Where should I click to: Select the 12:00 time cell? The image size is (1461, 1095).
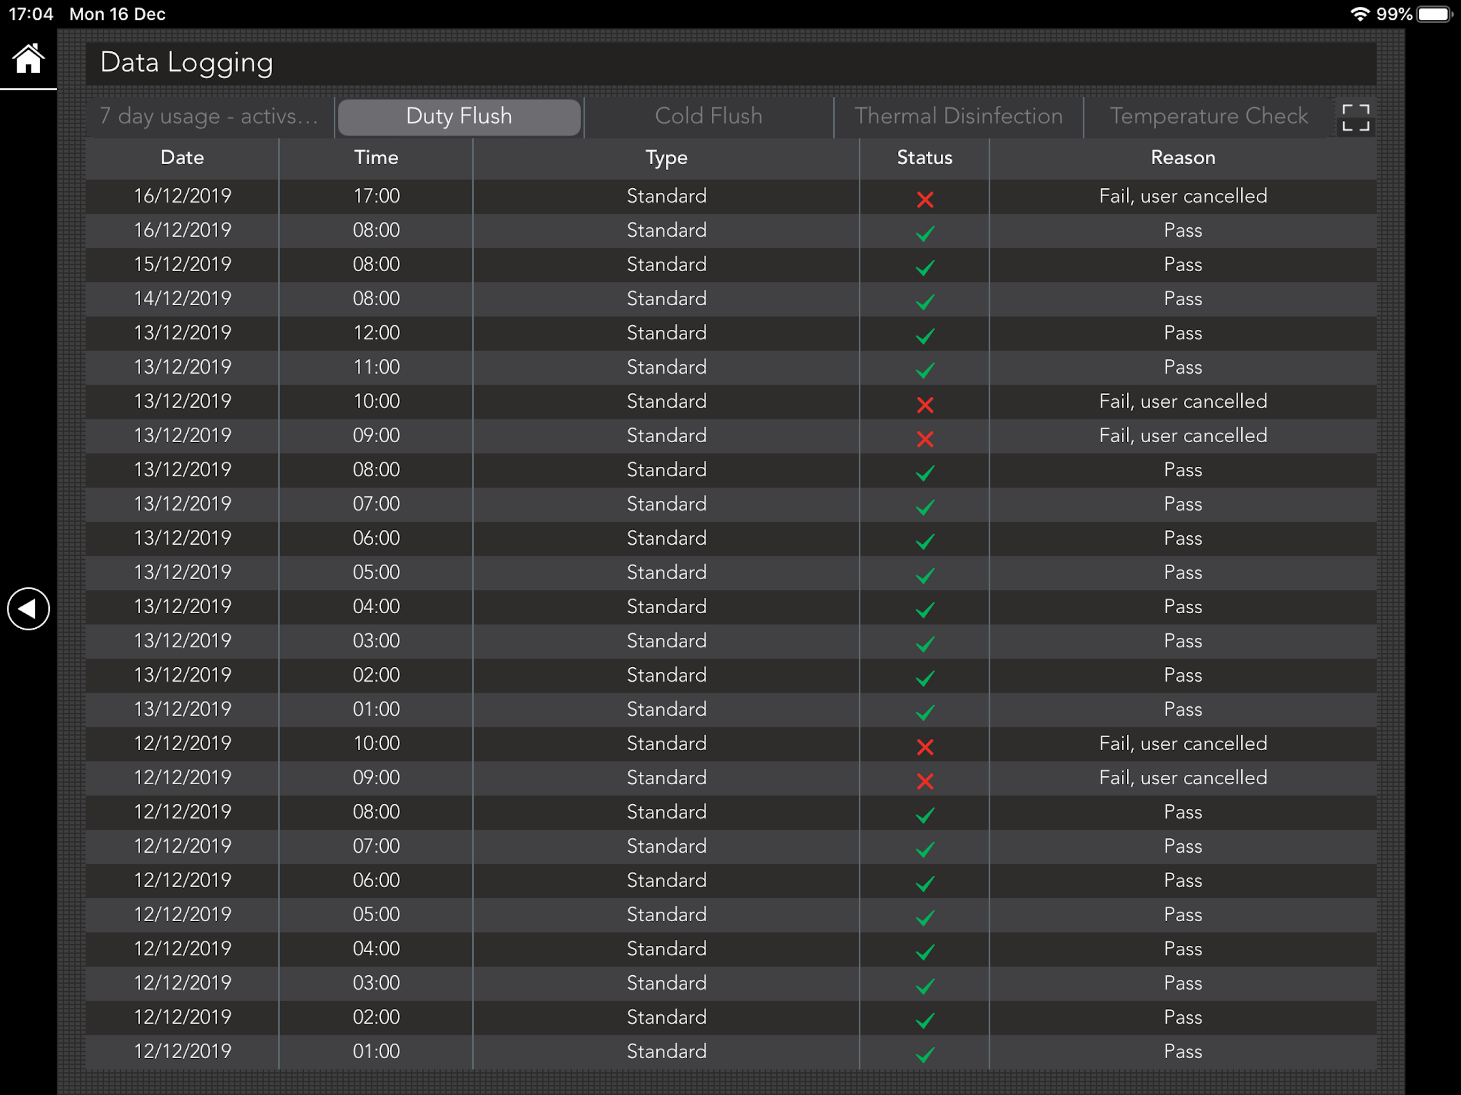point(376,333)
